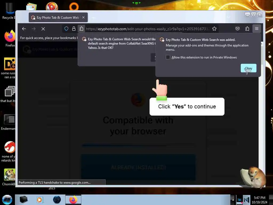
Task: Open the network icon in the system tray
Action: click(240, 200)
